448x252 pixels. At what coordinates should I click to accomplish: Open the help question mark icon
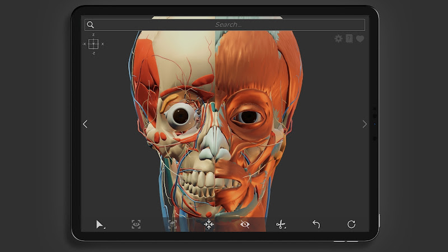point(349,39)
